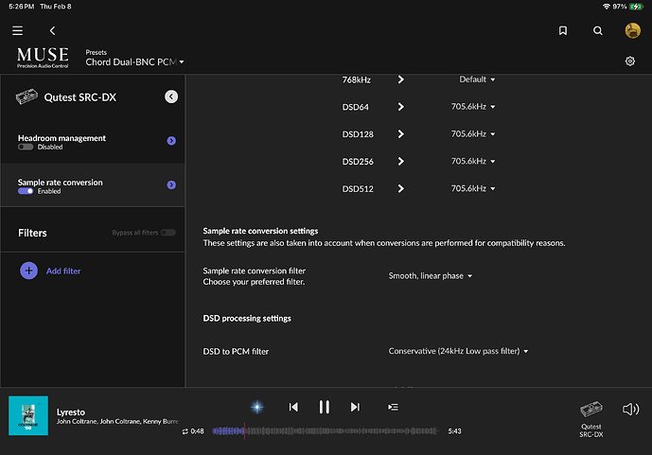Click the Sample rate conversion settings heading
Viewport: 652px width, 455px height.
click(260, 231)
